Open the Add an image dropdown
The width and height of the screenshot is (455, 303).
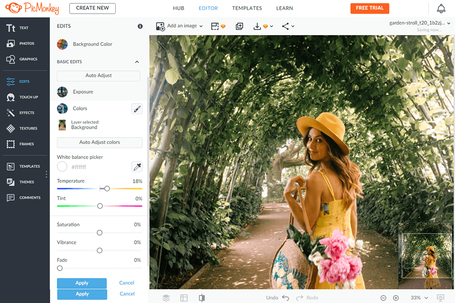click(180, 26)
